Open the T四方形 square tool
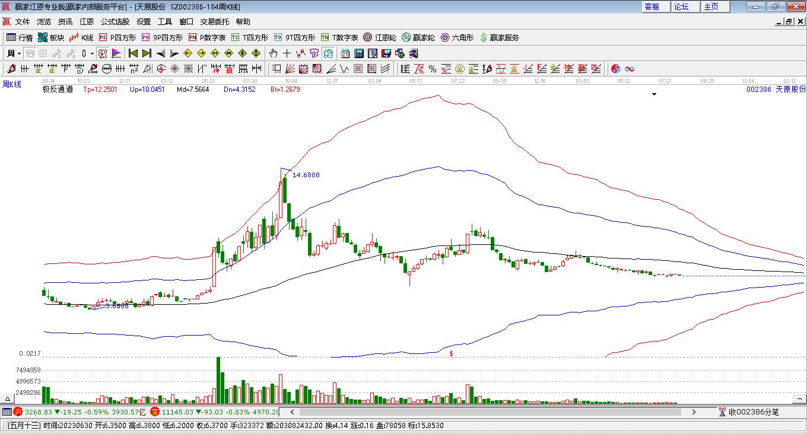Screen dimensions: 807x434 250,37
